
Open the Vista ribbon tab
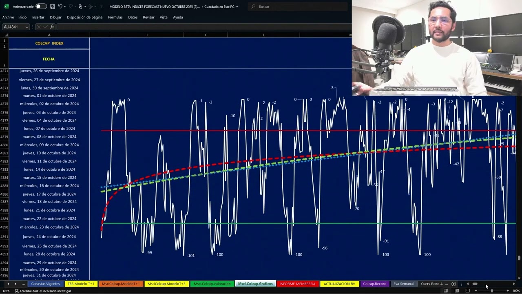164,17
